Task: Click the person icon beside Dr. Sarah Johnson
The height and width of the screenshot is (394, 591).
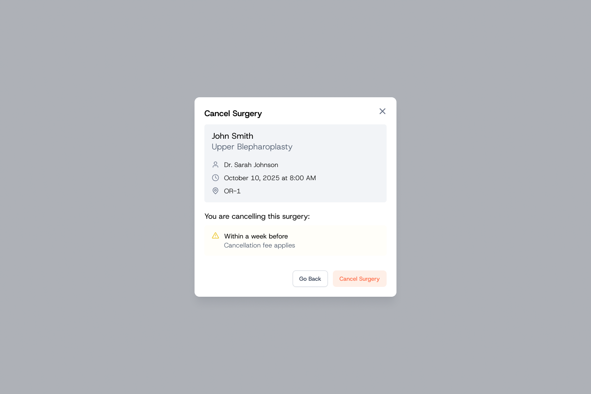Action: (215, 165)
